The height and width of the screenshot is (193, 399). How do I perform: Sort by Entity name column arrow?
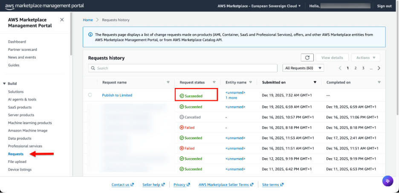pos(250,82)
